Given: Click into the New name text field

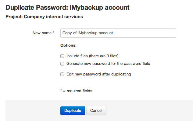Looking at the screenshot, I should 118,33.
